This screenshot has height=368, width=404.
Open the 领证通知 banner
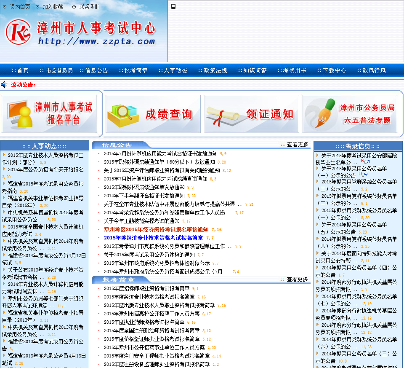coord(252,114)
